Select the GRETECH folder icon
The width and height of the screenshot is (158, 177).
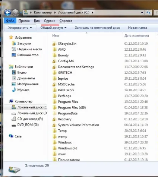[x=54, y=73]
